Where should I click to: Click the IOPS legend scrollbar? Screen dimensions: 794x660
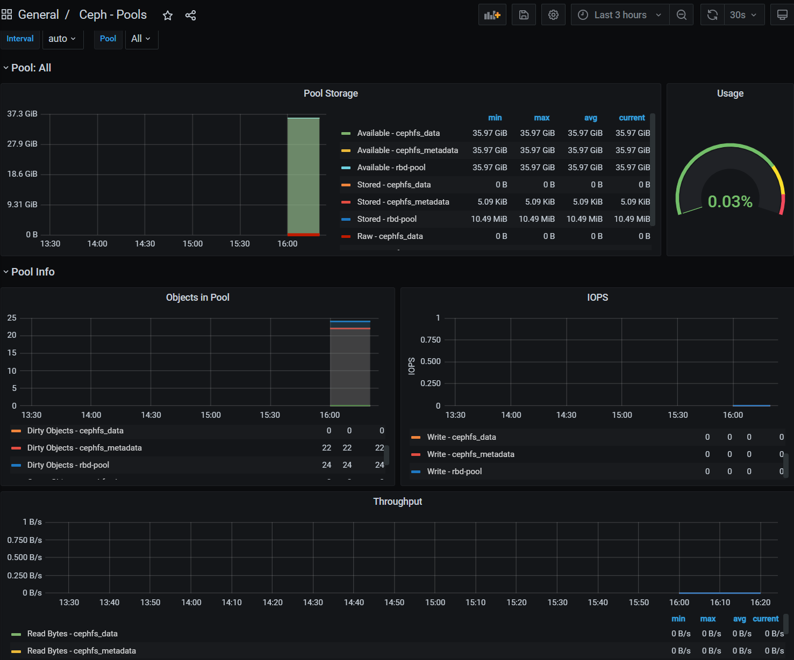[785, 465]
